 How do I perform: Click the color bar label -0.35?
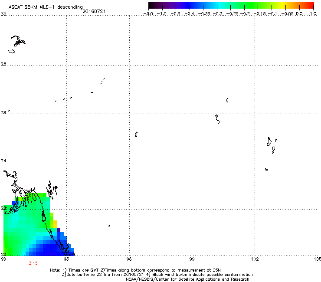pyautogui.click(x=204, y=14)
